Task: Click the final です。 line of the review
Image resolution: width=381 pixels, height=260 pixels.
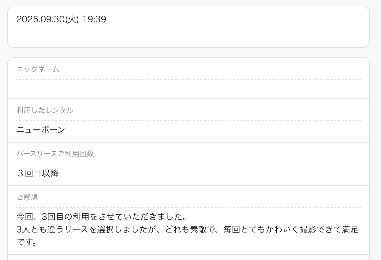Action: click(27, 242)
